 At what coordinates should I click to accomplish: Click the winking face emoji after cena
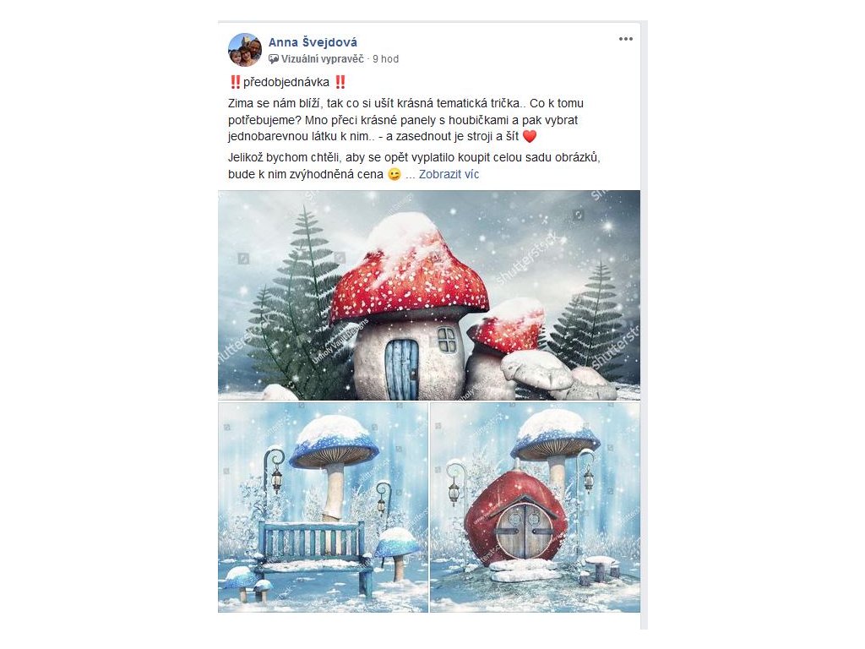click(x=394, y=175)
